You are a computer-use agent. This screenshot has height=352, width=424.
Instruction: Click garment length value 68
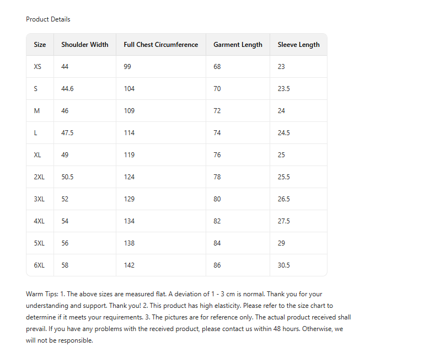[x=217, y=67]
